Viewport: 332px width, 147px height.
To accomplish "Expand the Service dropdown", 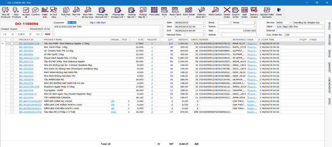I will 291,22.
